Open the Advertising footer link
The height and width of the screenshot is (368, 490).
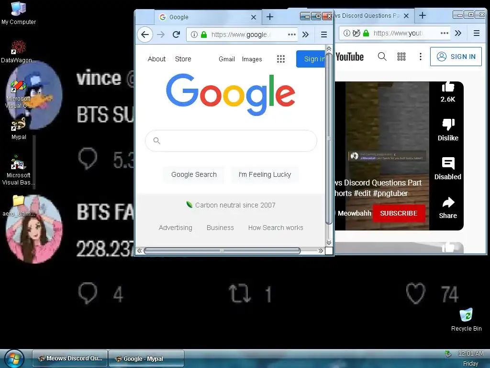point(175,228)
